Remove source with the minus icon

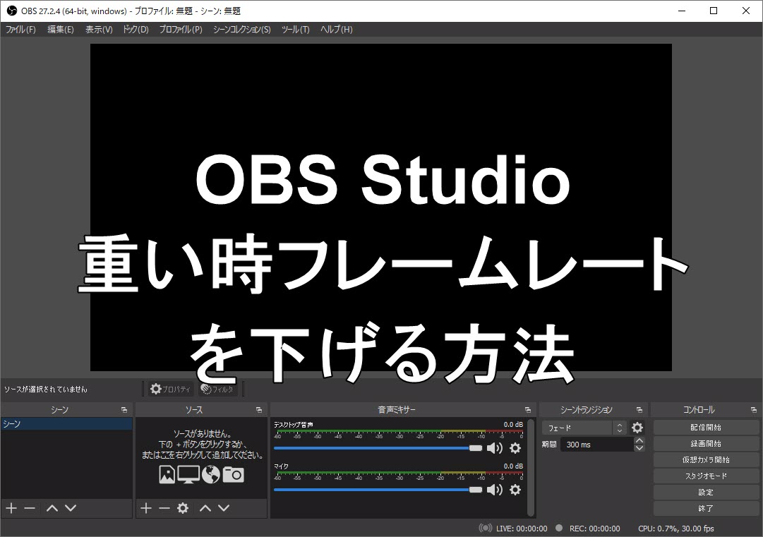164,508
